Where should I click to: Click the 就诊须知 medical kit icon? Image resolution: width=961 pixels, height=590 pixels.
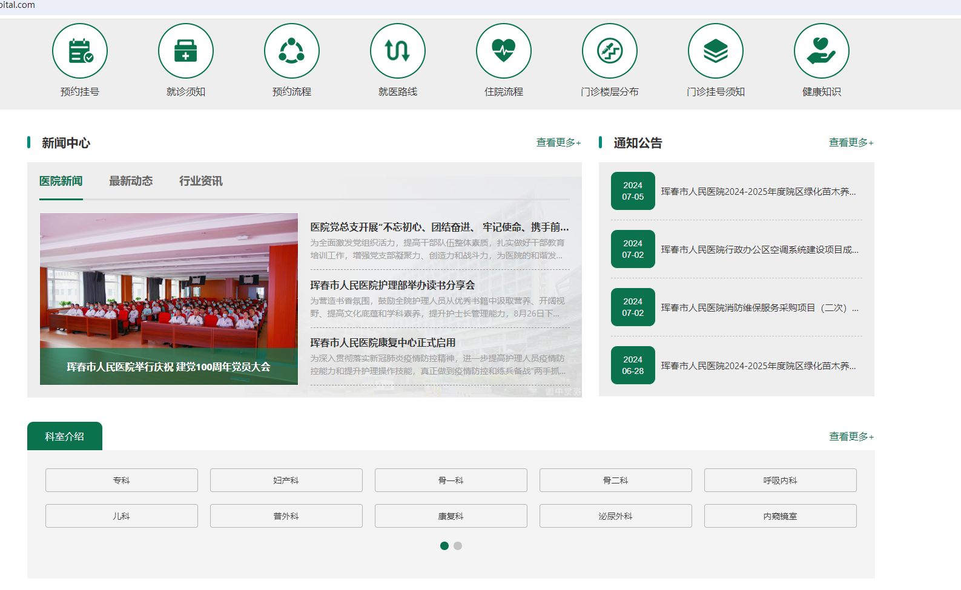pos(186,51)
